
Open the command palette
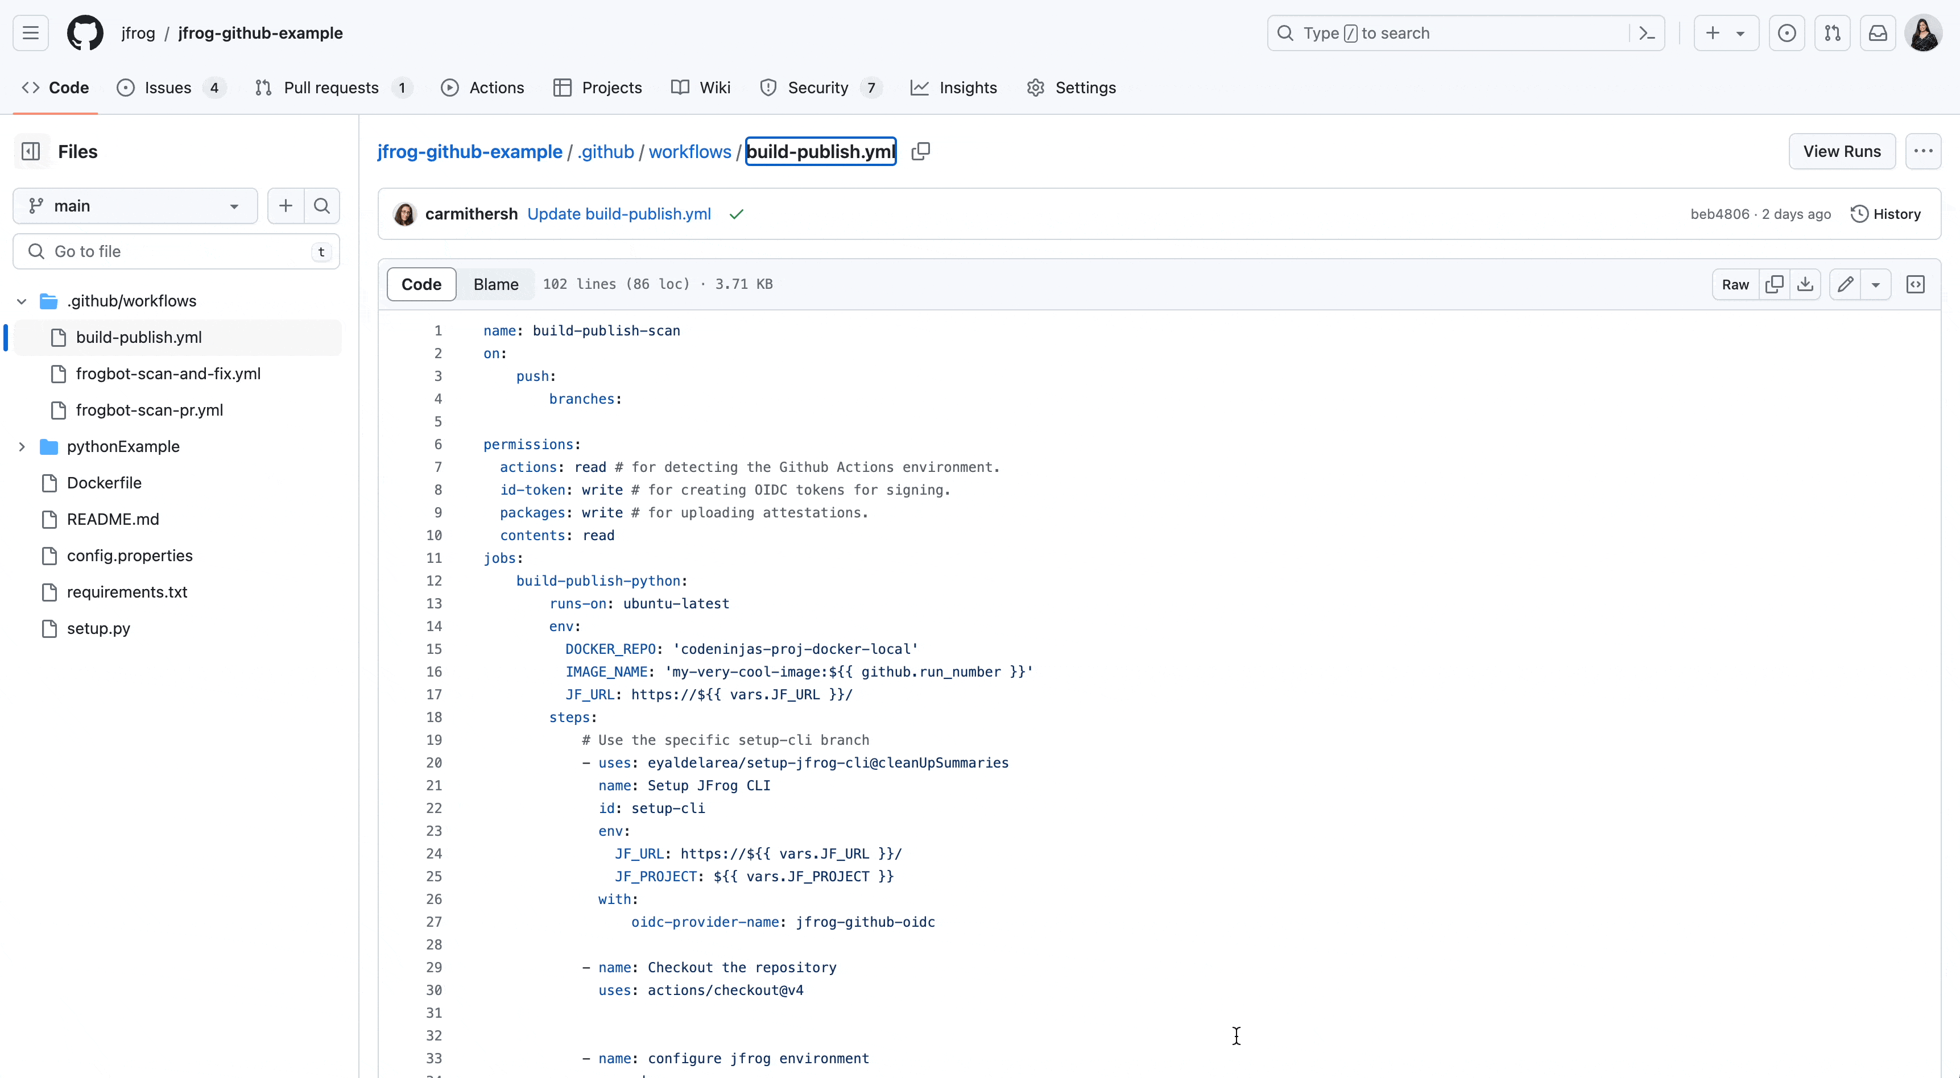(x=1647, y=33)
